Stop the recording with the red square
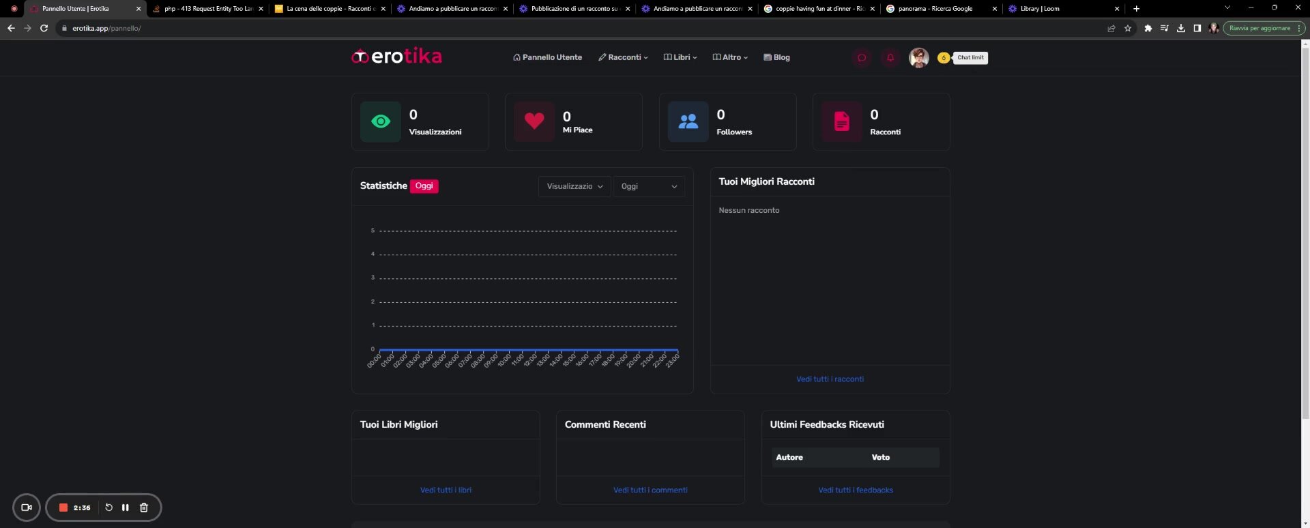This screenshot has height=528, width=1310. [63, 508]
